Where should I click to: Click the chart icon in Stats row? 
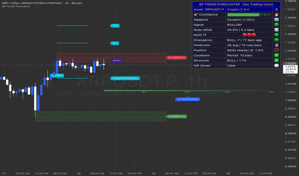coord(276,30)
